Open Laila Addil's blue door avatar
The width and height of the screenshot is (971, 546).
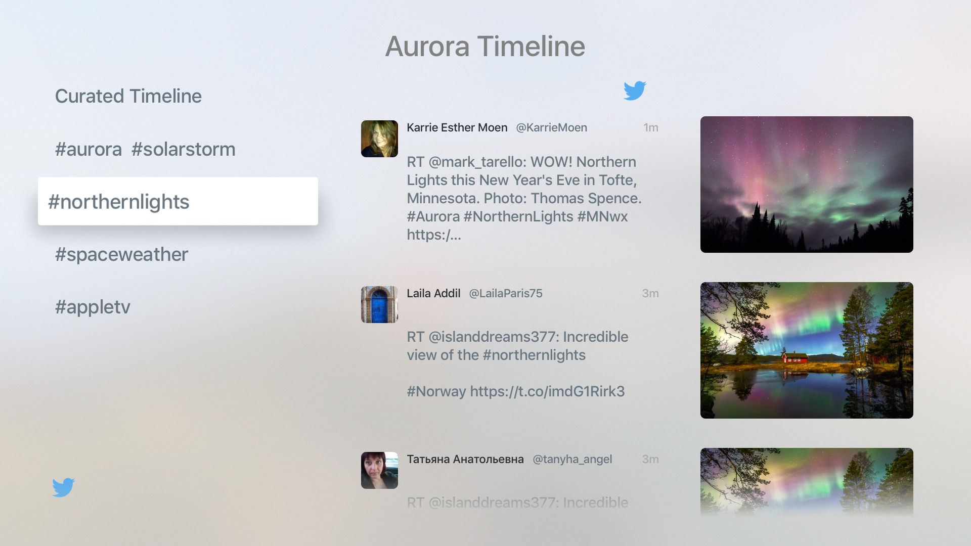[379, 304]
